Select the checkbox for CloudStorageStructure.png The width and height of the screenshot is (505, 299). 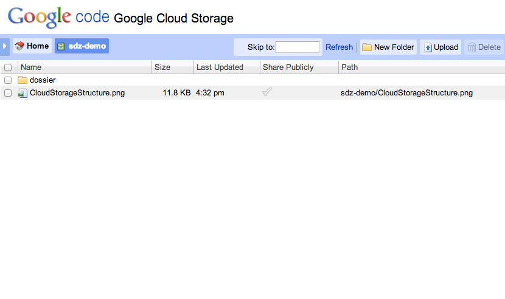coord(8,93)
